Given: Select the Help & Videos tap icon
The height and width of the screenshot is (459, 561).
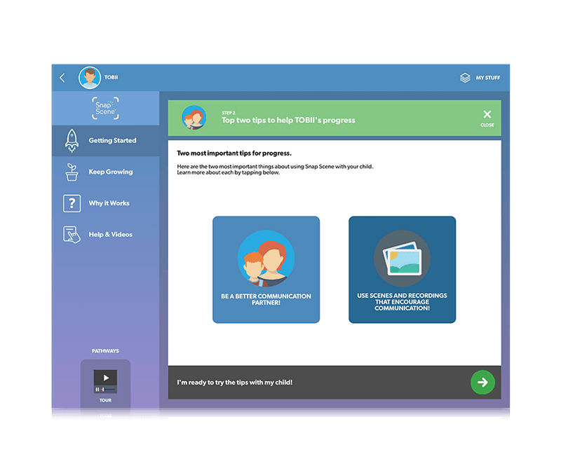Looking at the screenshot, I should [x=72, y=235].
